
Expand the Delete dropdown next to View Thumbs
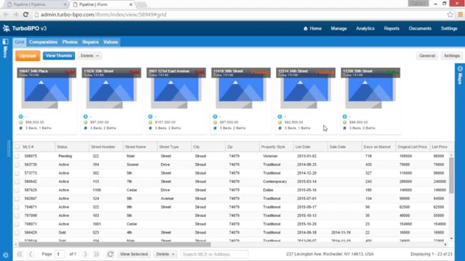click(90, 56)
